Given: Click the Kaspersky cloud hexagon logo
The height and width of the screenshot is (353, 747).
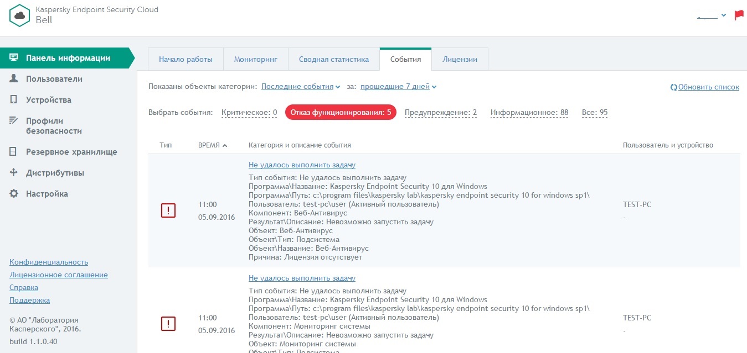Looking at the screenshot, I should pos(19,15).
